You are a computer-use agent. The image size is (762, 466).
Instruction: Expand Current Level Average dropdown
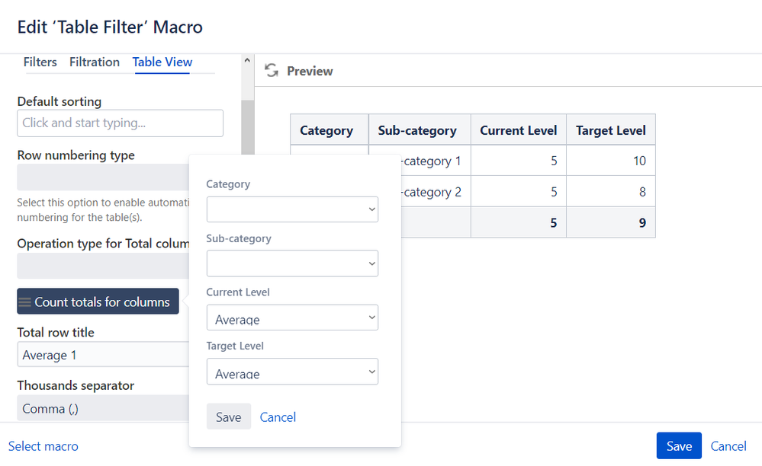tap(292, 318)
